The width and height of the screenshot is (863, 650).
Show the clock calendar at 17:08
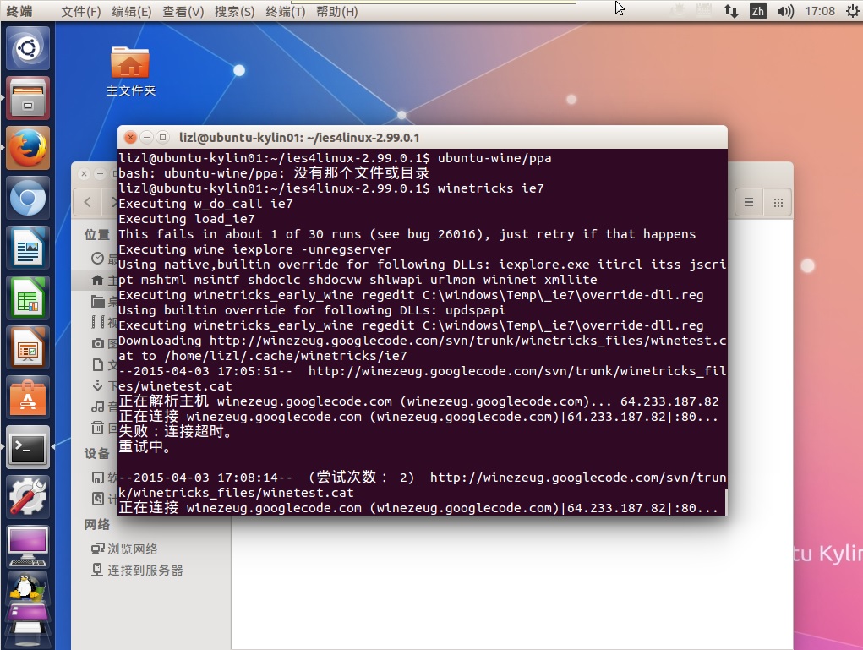(x=820, y=11)
